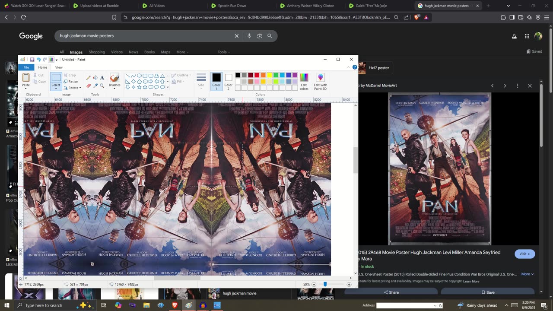The image size is (553, 311).
Task: Select the oval shape in Shapes gallery
Action: click(139, 76)
